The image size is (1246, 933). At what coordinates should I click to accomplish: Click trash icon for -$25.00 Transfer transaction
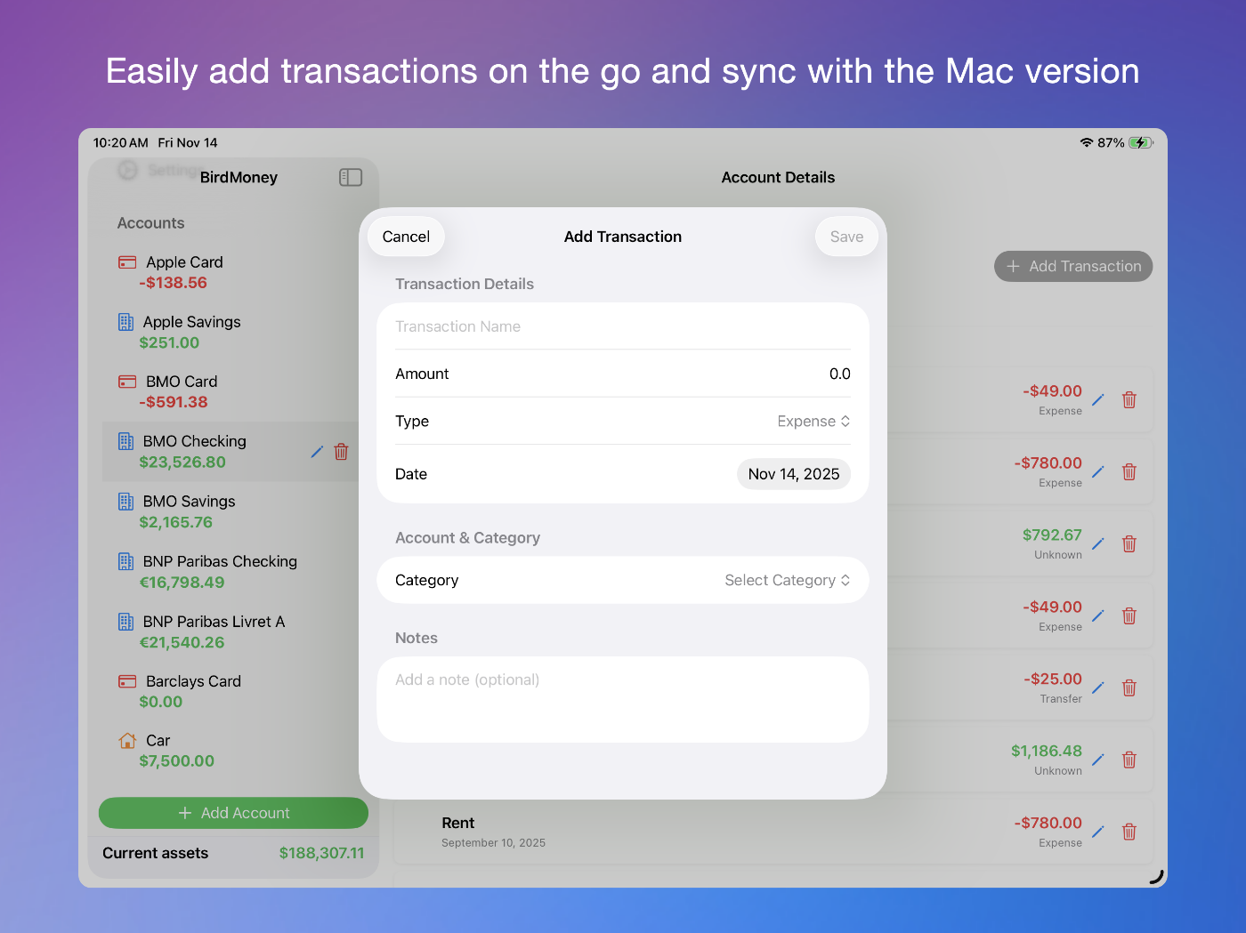1129,688
